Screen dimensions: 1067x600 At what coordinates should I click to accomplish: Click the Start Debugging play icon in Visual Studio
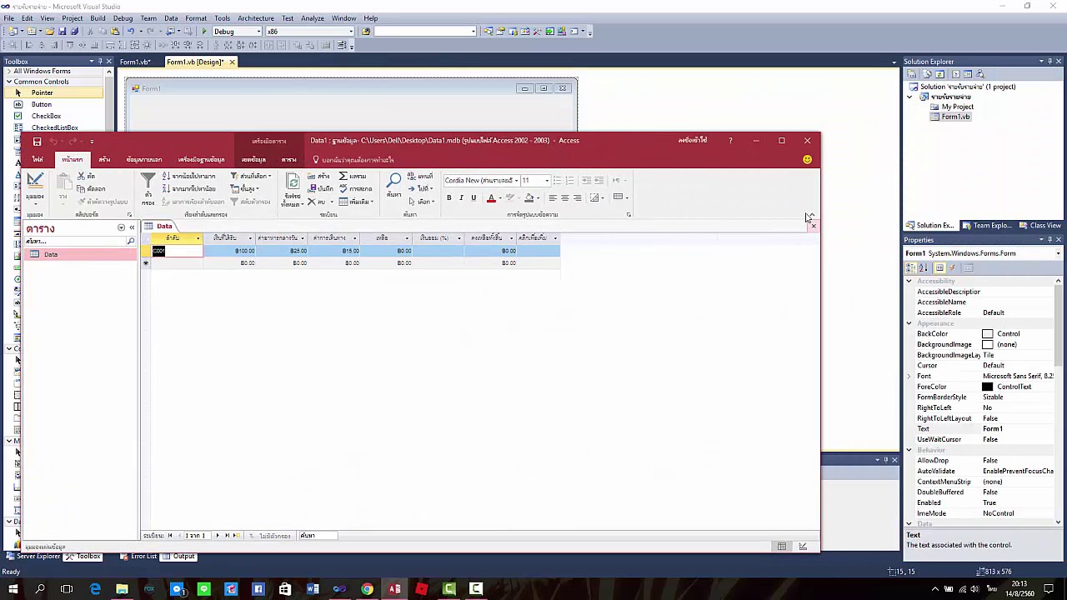[204, 32]
